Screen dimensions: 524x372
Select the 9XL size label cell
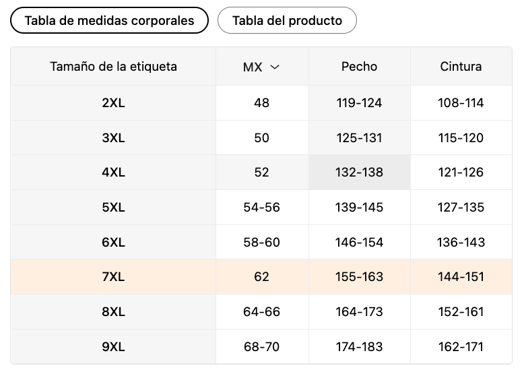[113, 346]
